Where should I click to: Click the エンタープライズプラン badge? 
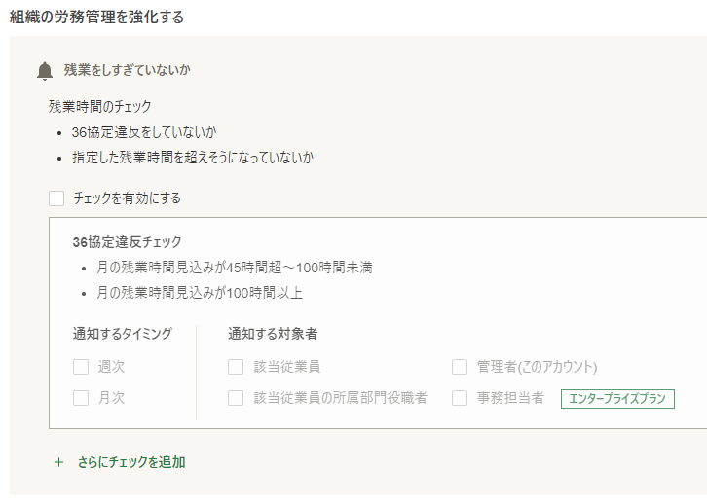[617, 399]
